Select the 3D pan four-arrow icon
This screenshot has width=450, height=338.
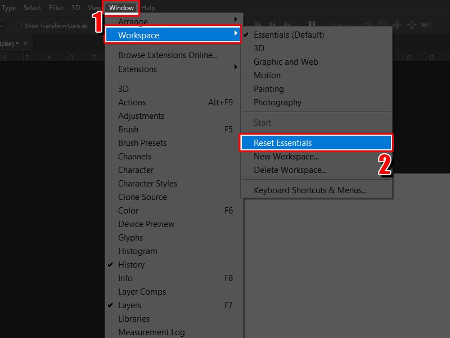[396, 25]
